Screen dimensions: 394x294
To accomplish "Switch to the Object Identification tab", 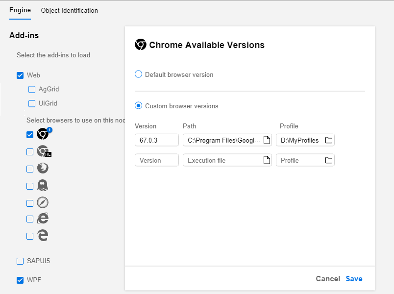I will click(x=69, y=10).
